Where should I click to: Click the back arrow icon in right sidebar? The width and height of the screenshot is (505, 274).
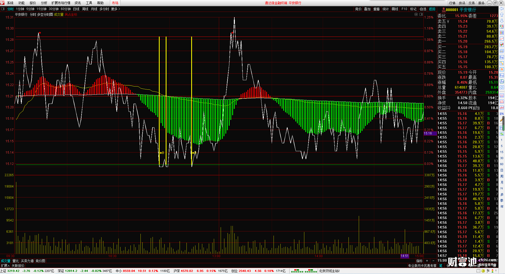click(502, 9)
